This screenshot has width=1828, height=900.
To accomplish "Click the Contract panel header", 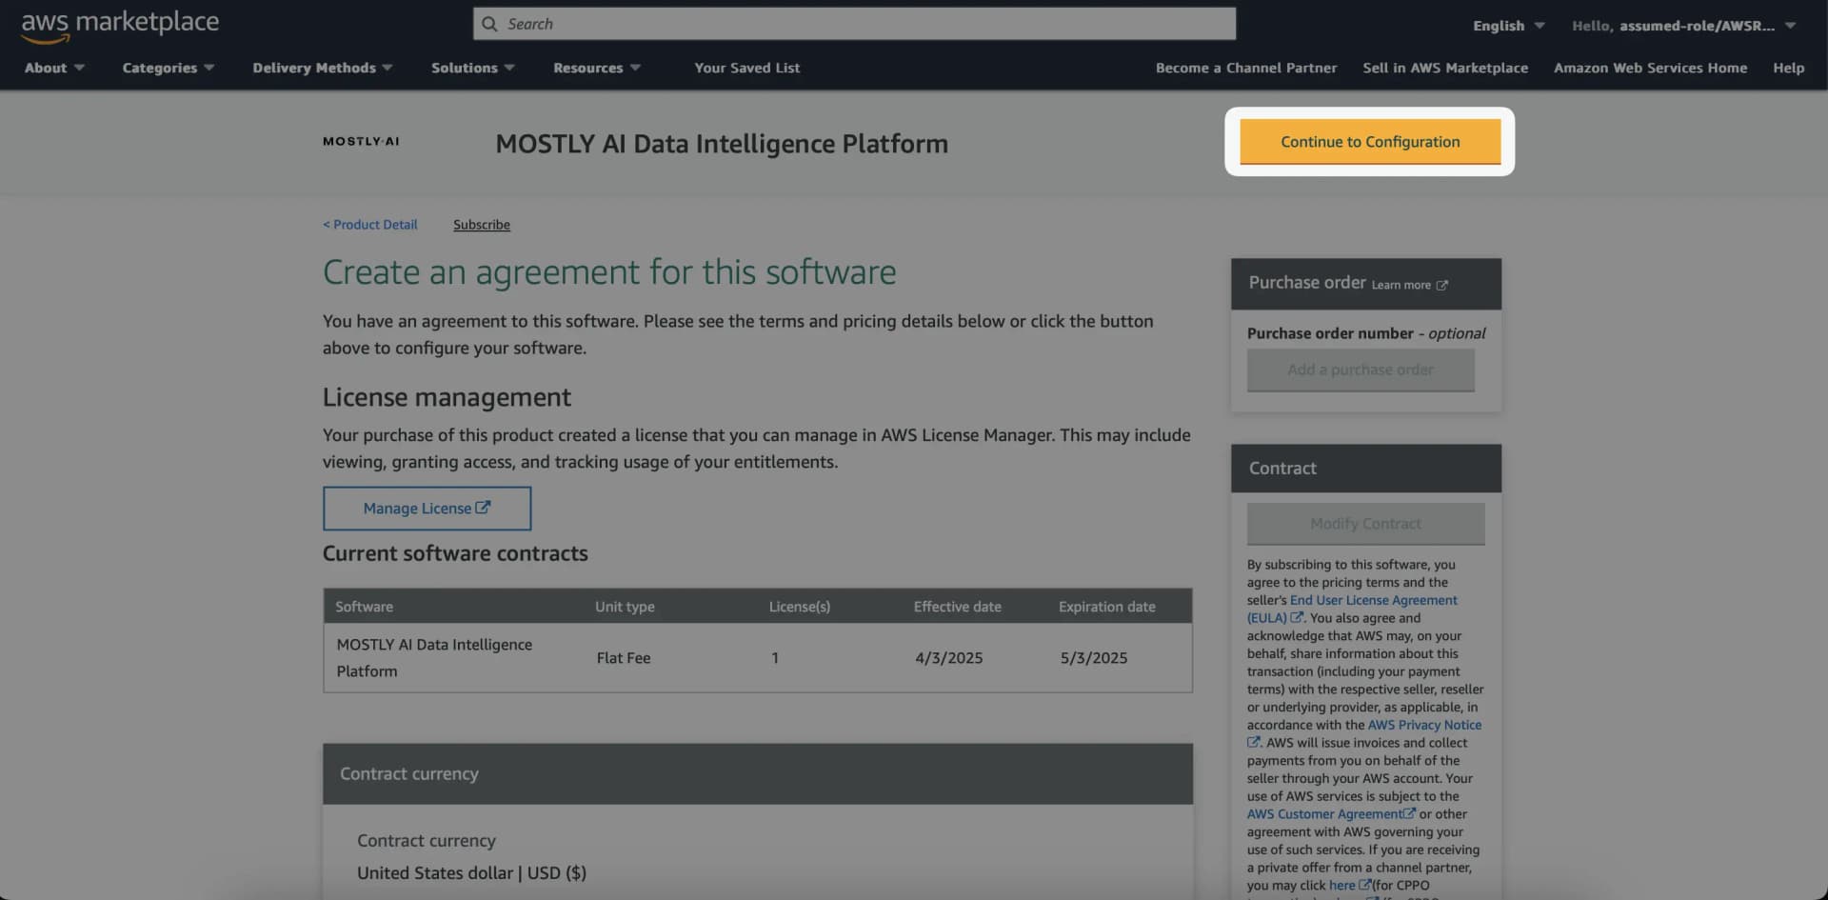I will tap(1365, 469).
